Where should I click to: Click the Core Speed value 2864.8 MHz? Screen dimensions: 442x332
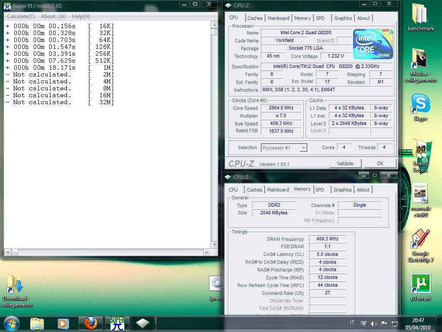coord(281,108)
